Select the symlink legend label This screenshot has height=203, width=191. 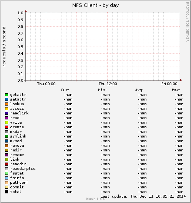pyautogui.click(x=18, y=136)
